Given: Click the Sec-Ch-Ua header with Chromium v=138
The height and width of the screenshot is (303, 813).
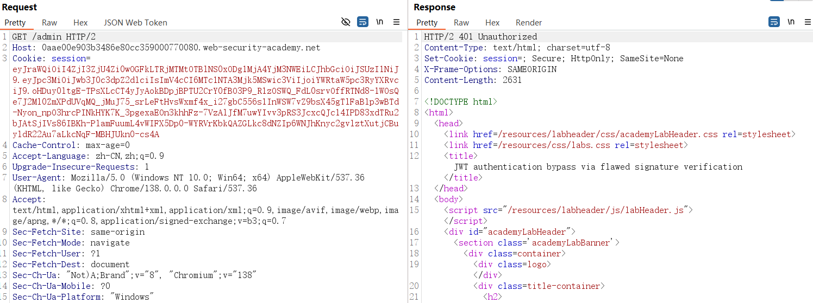Looking at the screenshot, I should click(x=134, y=275).
